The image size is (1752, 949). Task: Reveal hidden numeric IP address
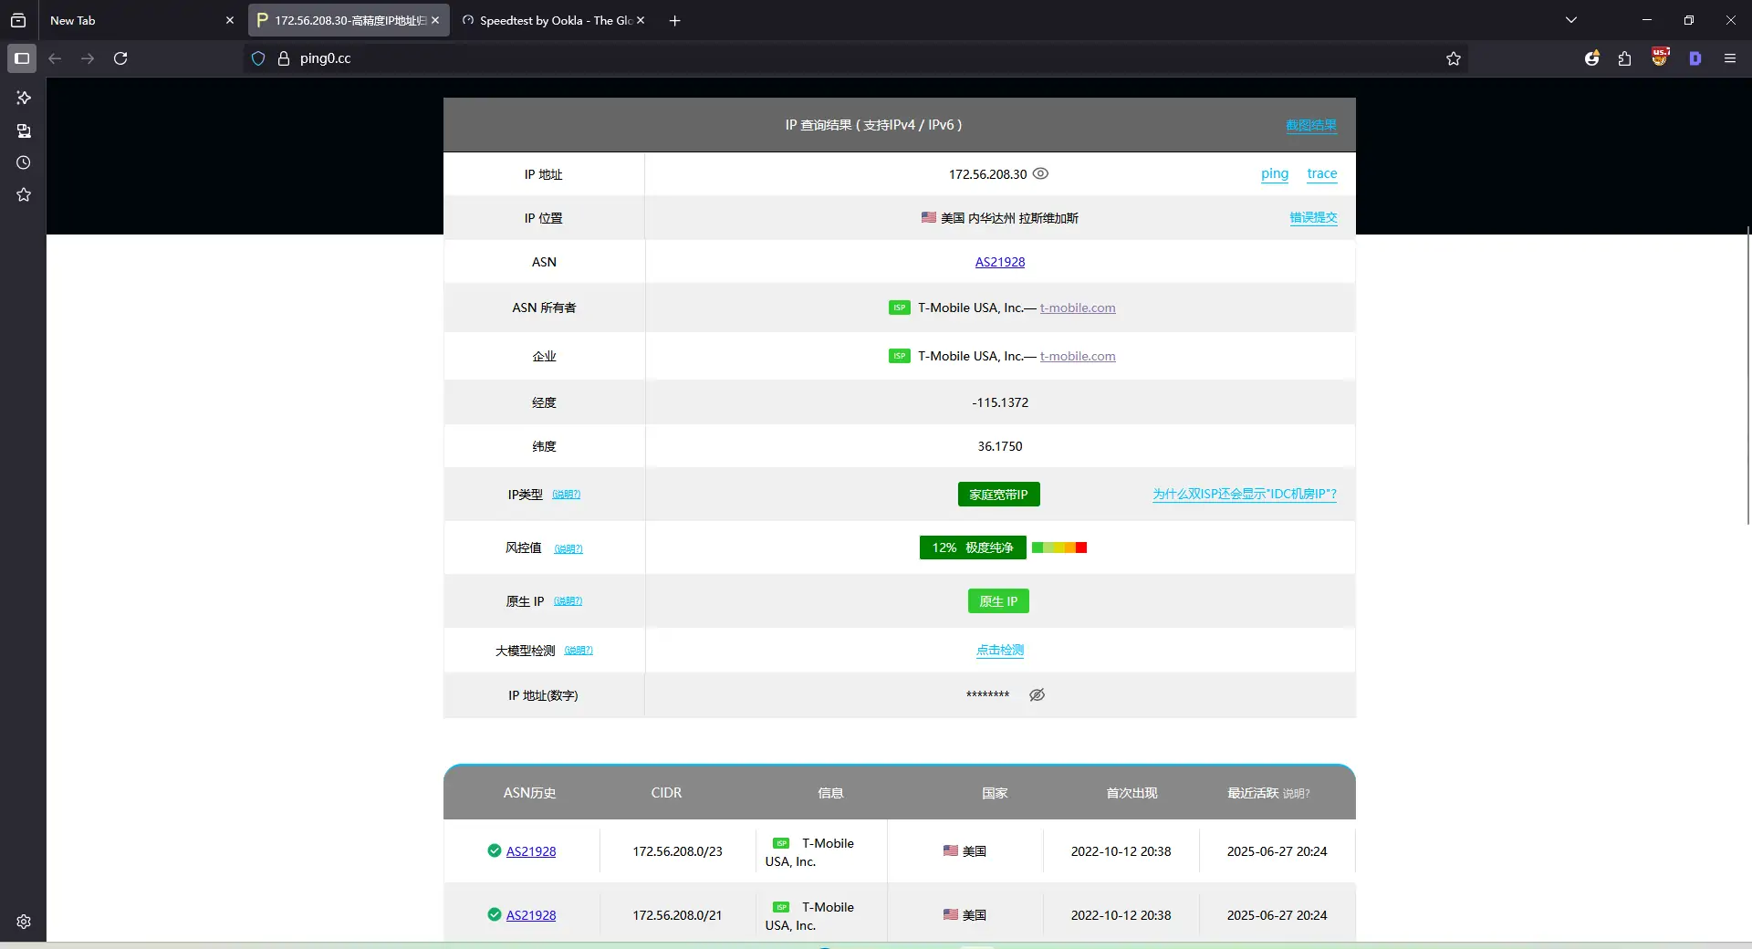tap(1038, 695)
